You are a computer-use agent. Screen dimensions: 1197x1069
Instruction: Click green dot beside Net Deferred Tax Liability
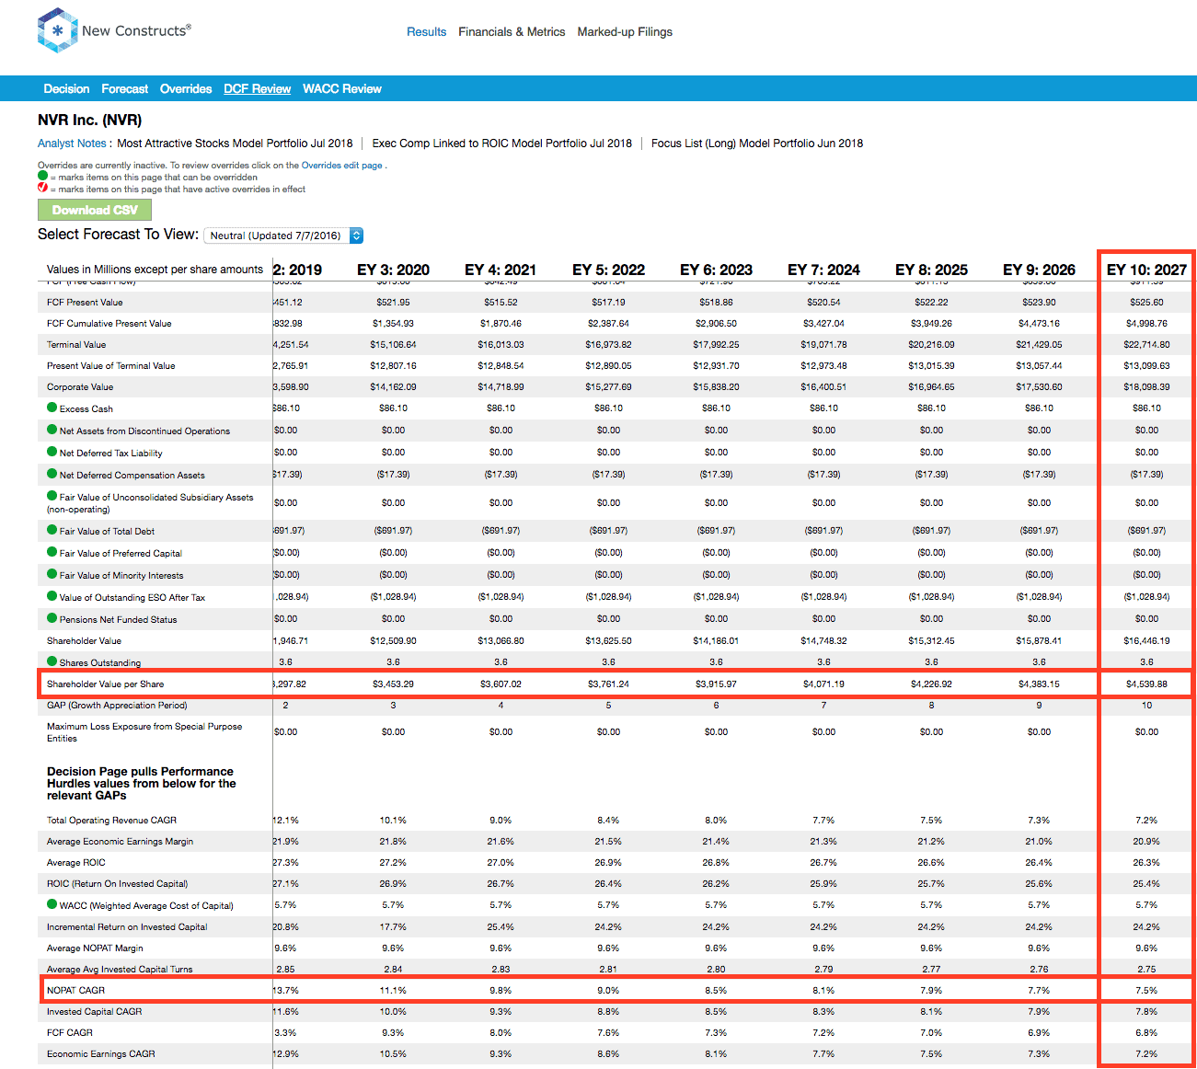[x=52, y=452]
